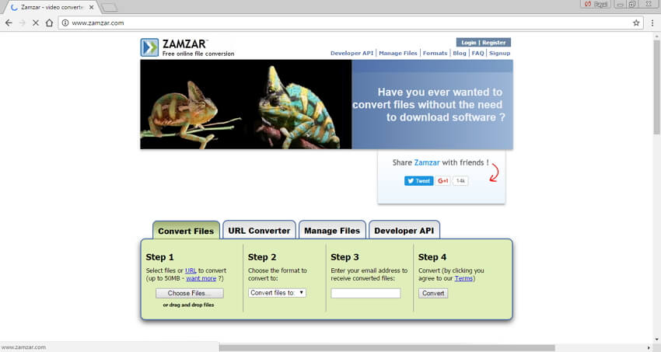Open browser home page icon
Screen dimensions: 661x352
[49, 23]
